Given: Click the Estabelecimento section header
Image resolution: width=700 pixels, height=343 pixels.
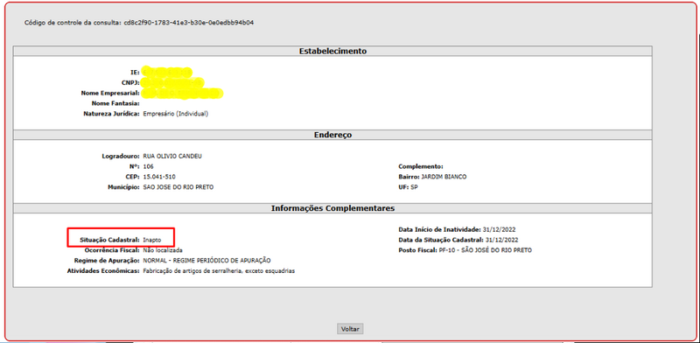Looking at the screenshot, I should pos(332,51).
